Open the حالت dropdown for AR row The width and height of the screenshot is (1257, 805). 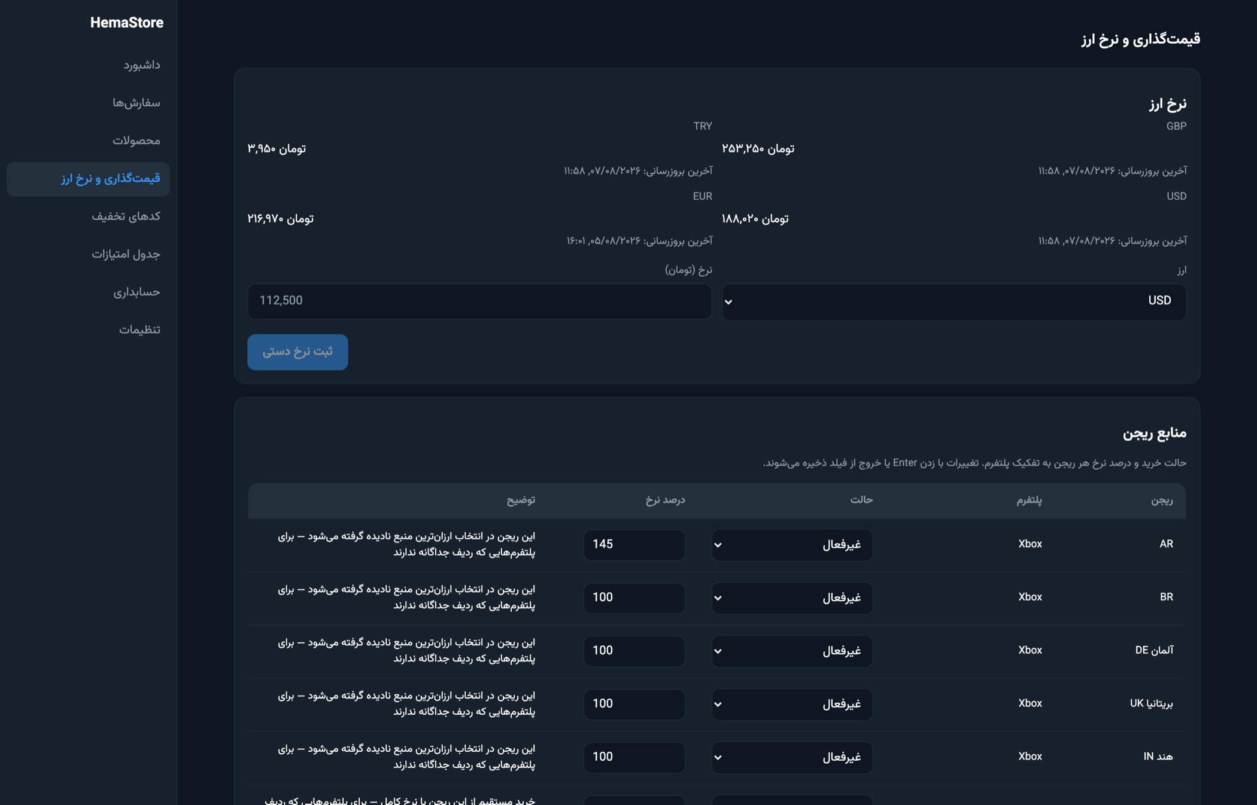(x=791, y=544)
